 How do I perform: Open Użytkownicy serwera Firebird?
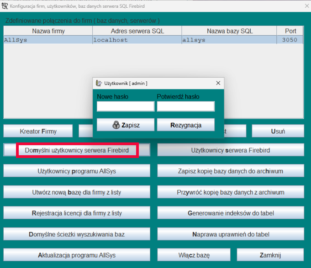point(231,150)
